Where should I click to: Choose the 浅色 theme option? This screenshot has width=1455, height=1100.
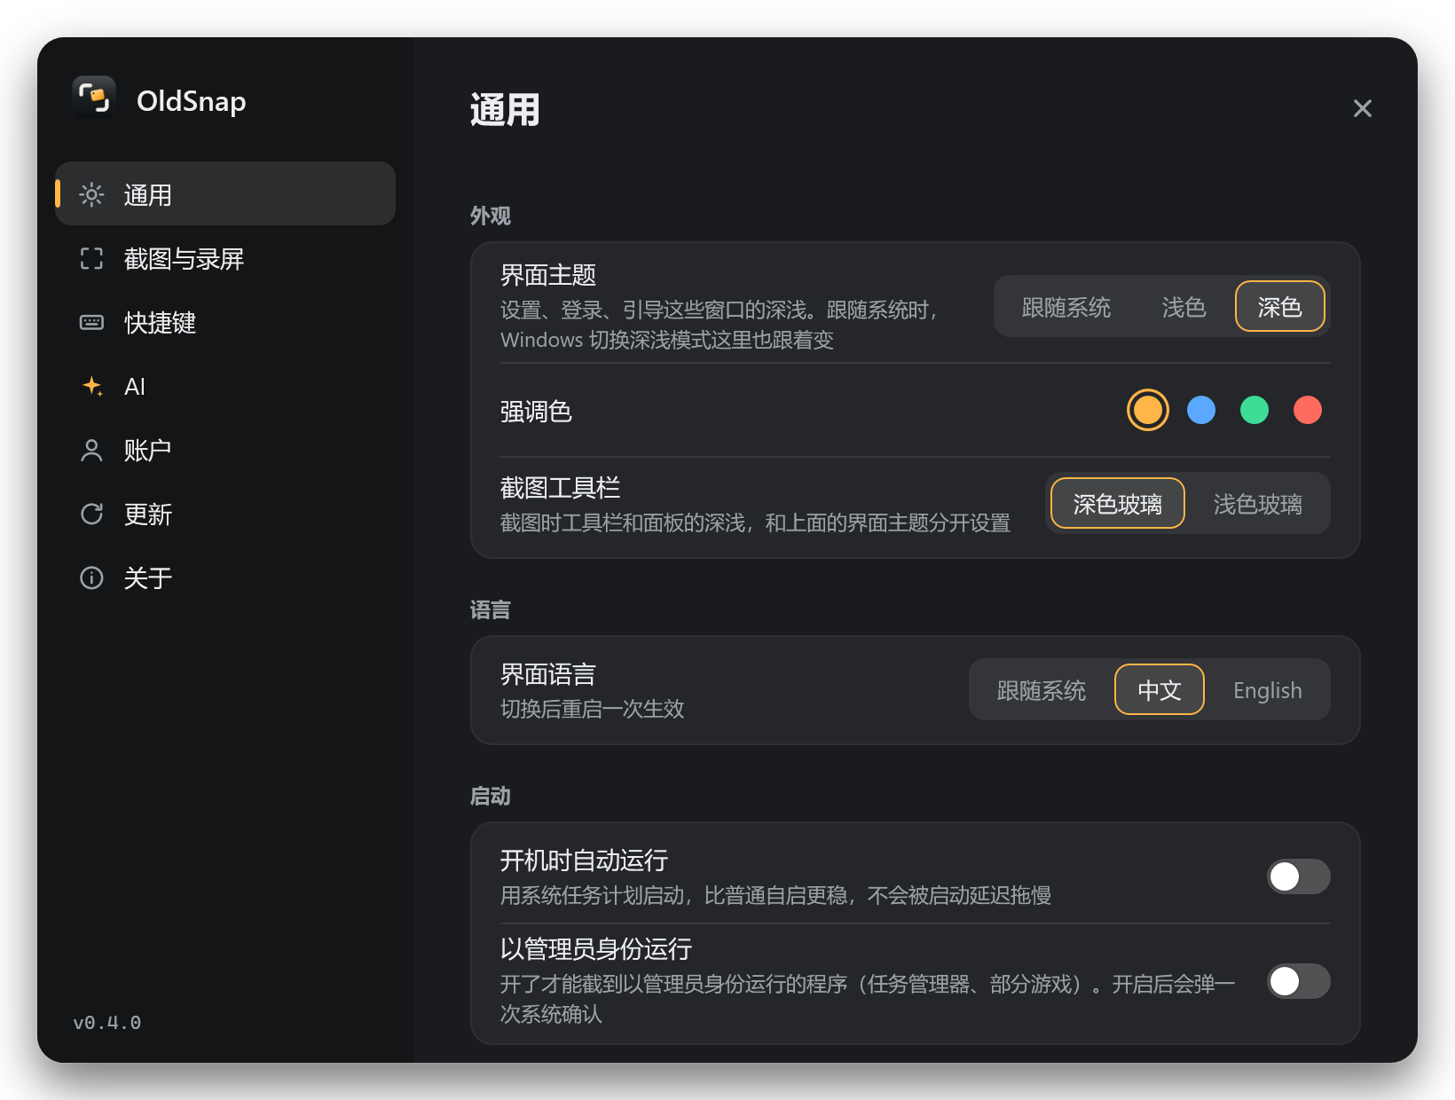(x=1184, y=307)
